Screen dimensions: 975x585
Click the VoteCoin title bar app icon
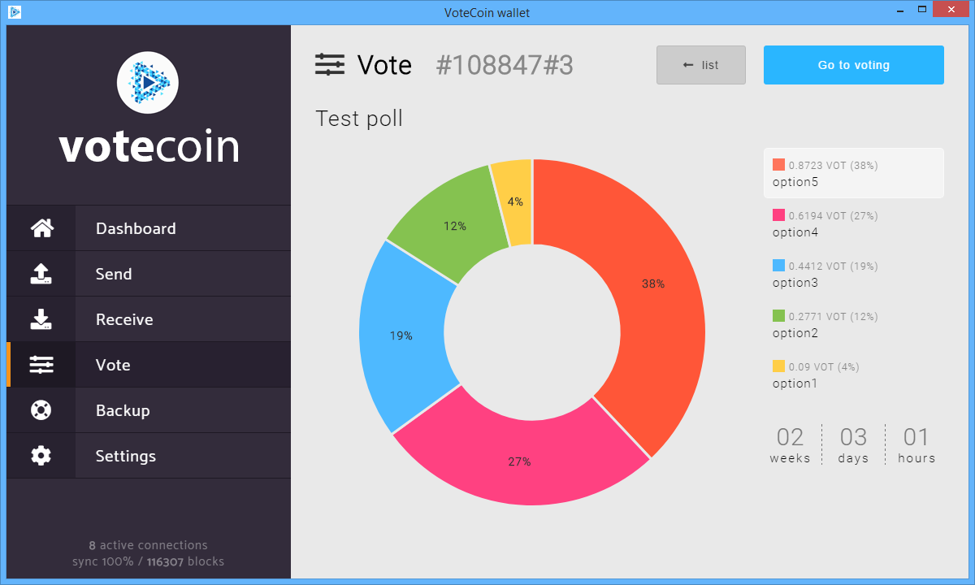point(15,11)
